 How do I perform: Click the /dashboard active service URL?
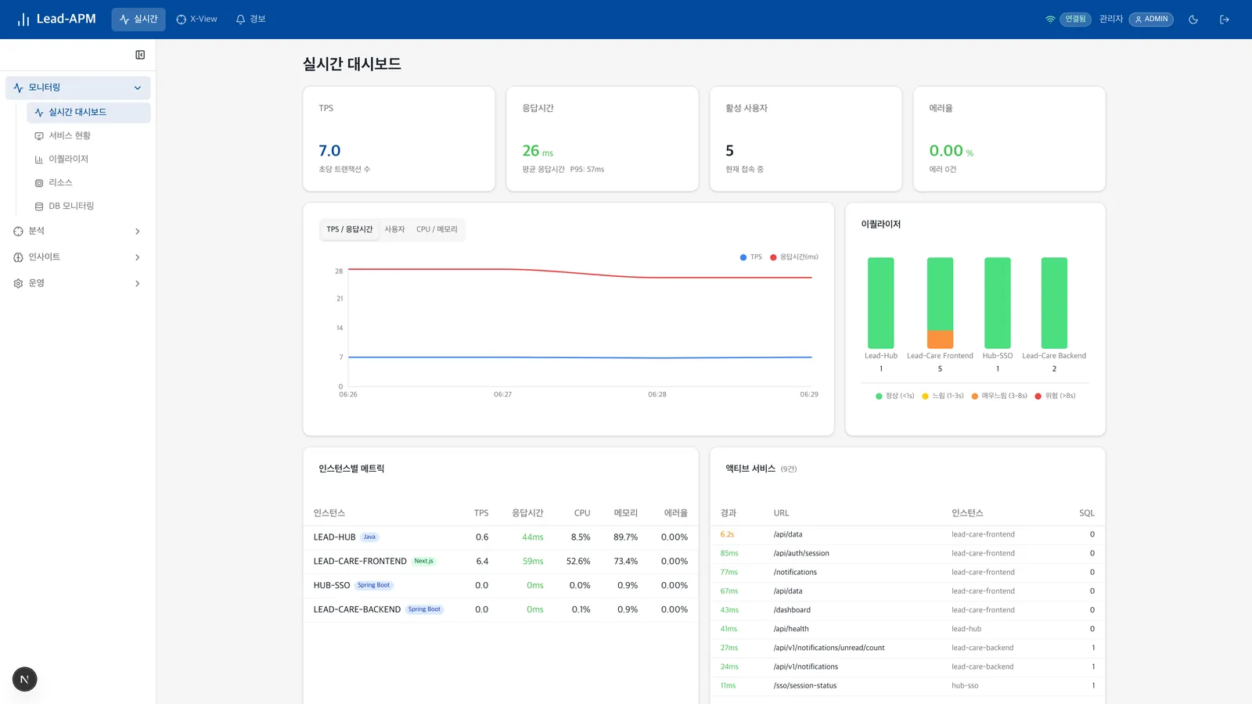pyautogui.click(x=792, y=610)
